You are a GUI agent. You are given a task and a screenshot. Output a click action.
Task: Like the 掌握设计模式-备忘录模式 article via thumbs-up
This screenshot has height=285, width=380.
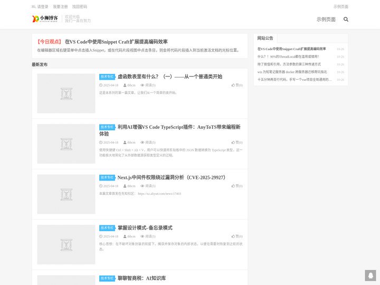pyautogui.click(x=233, y=236)
